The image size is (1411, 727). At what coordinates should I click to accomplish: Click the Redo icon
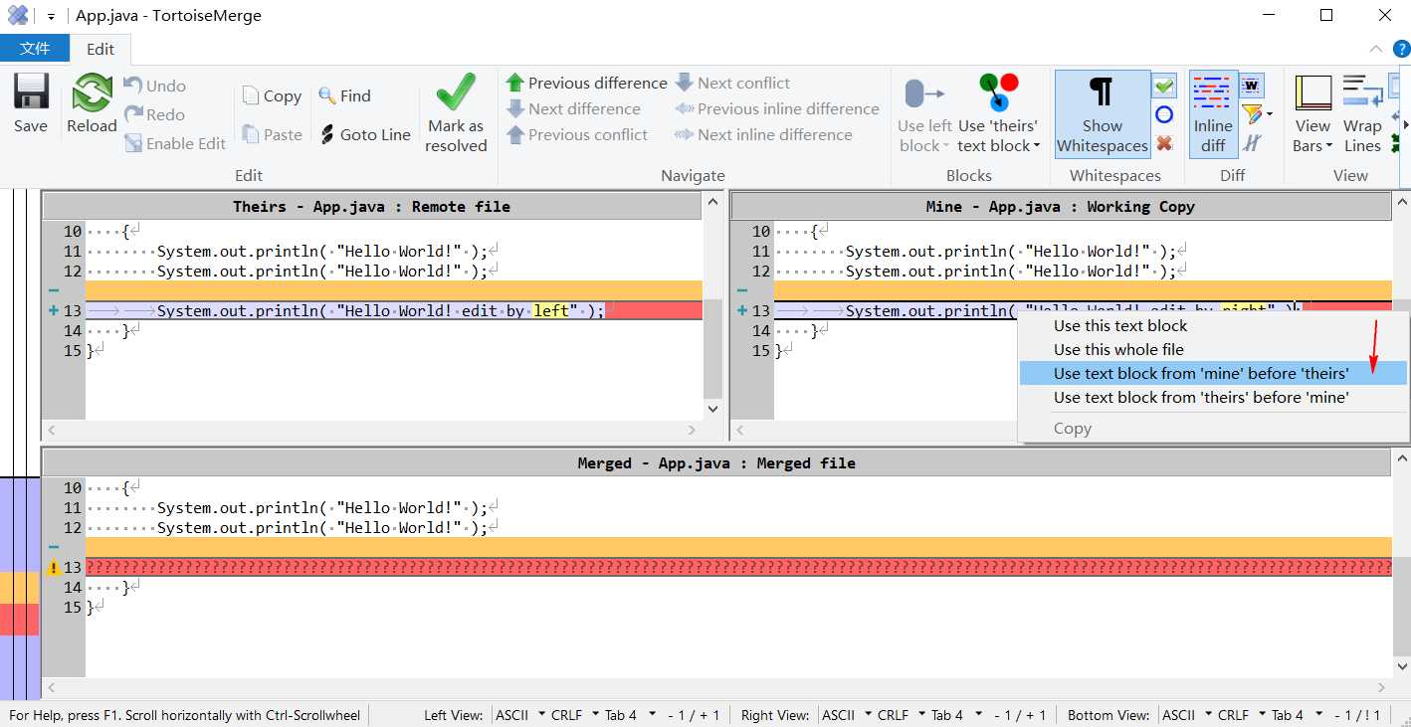[x=134, y=114]
